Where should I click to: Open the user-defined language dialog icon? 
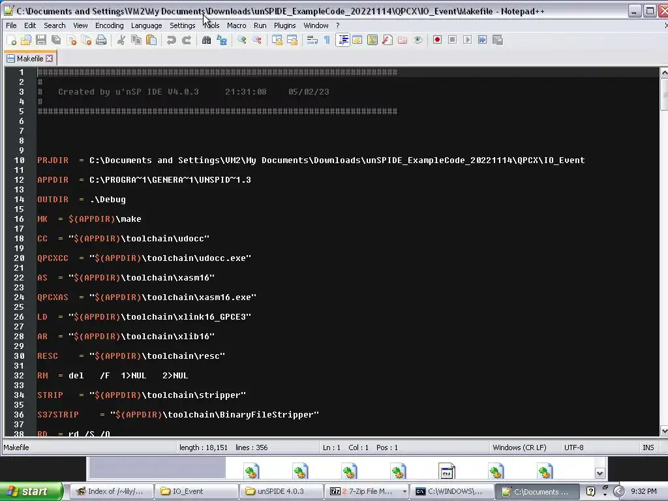point(357,40)
